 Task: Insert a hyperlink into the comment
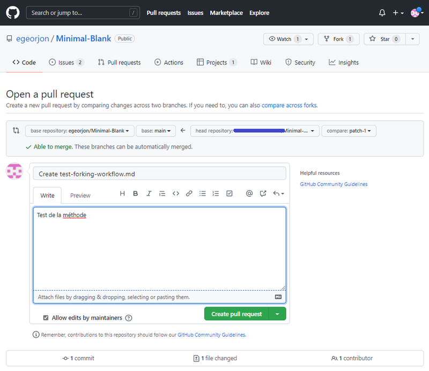(x=189, y=194)
